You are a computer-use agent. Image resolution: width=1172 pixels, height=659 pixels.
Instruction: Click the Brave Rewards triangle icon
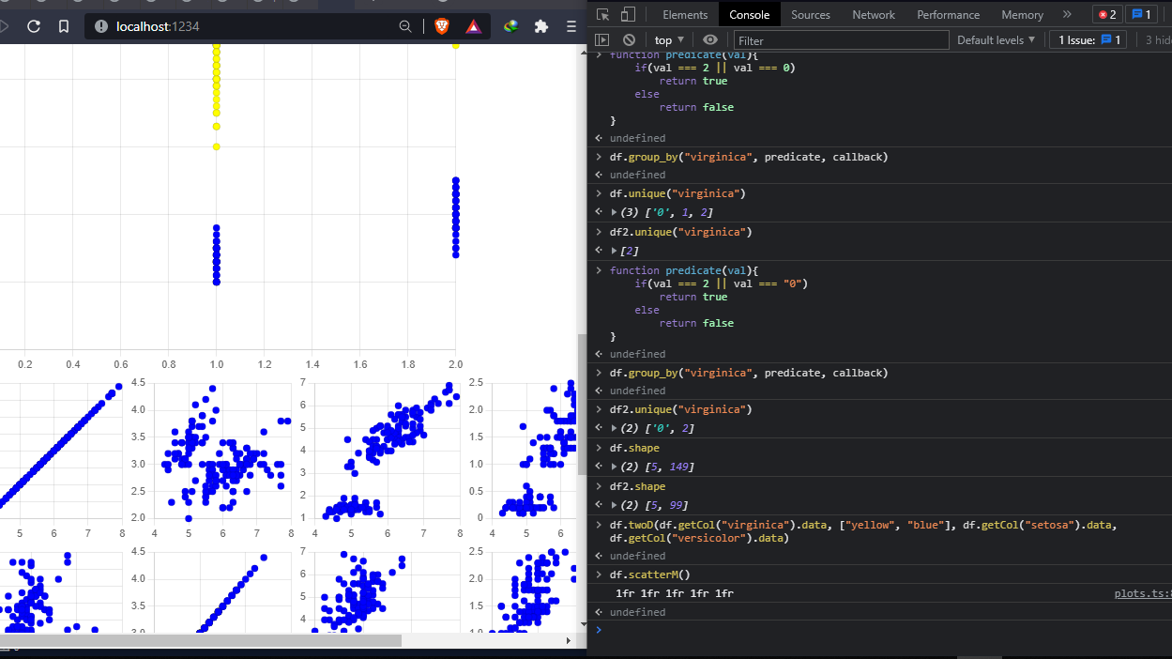click(473, 26)
